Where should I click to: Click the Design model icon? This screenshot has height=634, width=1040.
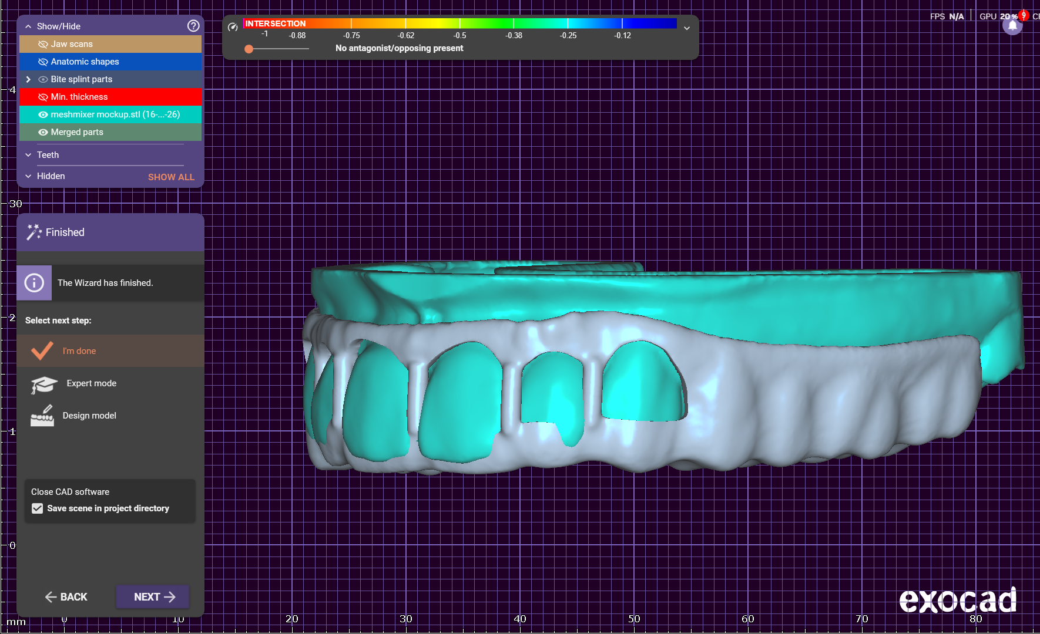point(42,416)
